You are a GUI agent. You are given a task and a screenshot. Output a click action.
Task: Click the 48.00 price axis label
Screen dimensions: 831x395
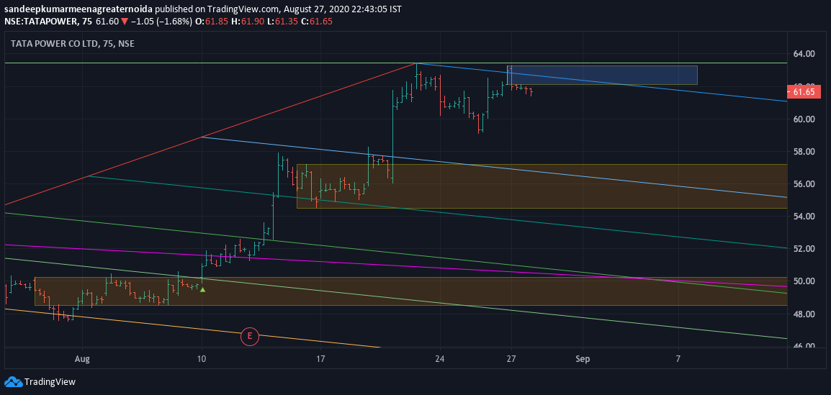coord(804,314)
